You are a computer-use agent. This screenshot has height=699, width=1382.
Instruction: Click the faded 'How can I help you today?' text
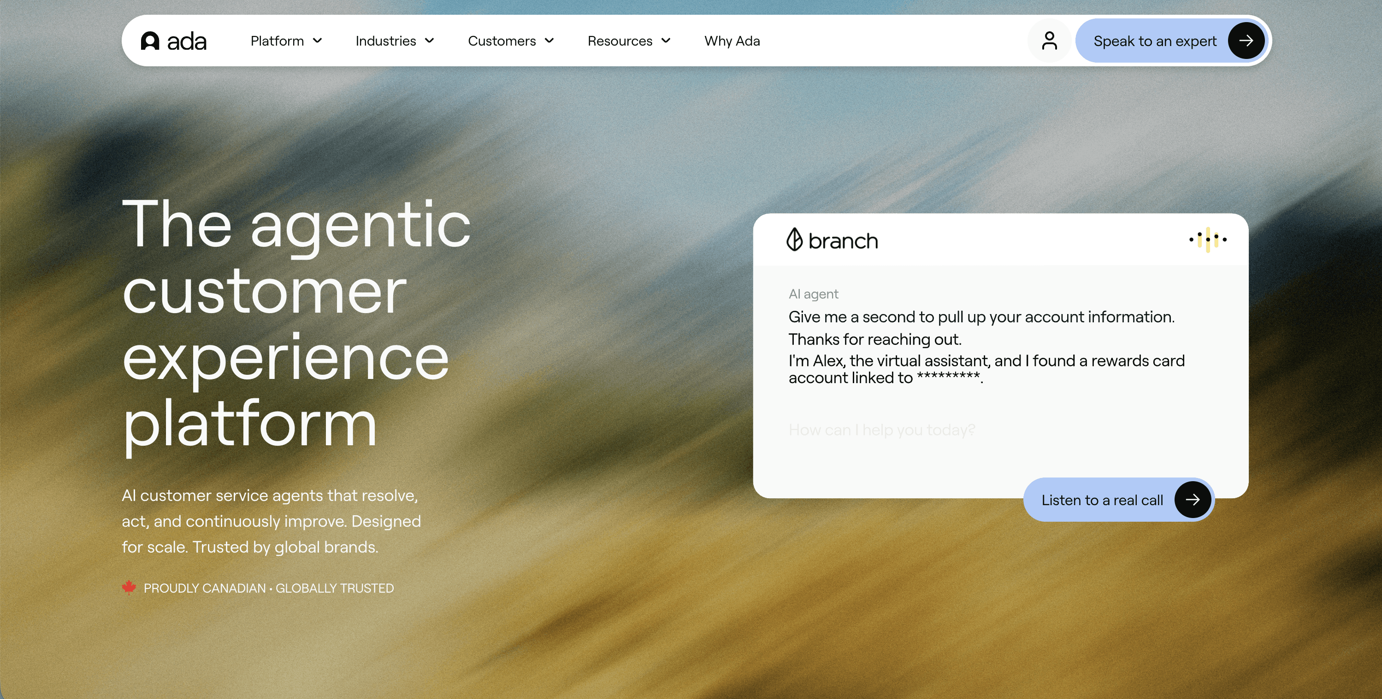(882, 430)
